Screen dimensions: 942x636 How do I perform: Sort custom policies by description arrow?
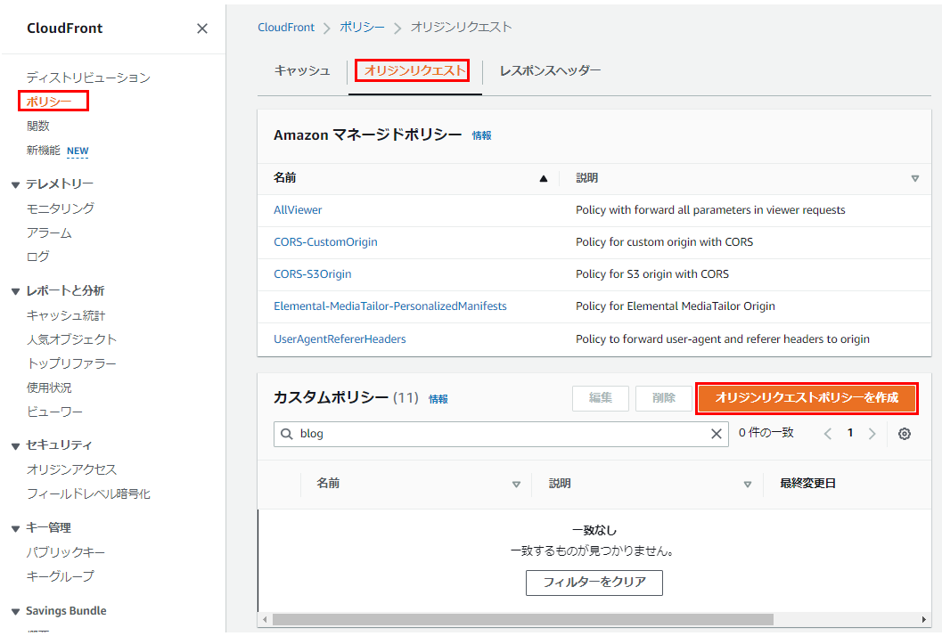tap(748, 484)
